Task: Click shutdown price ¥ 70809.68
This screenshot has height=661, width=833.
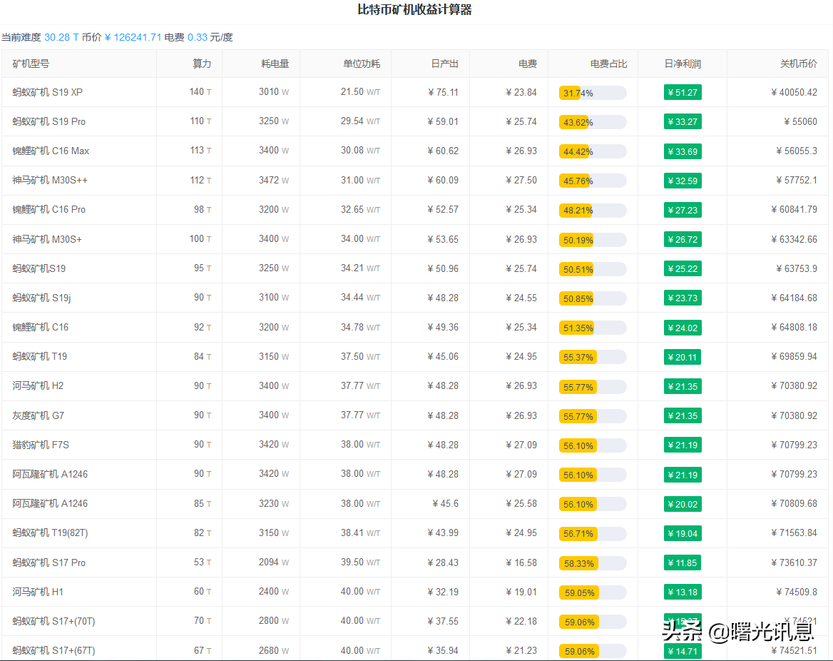Action: point(794,503)
